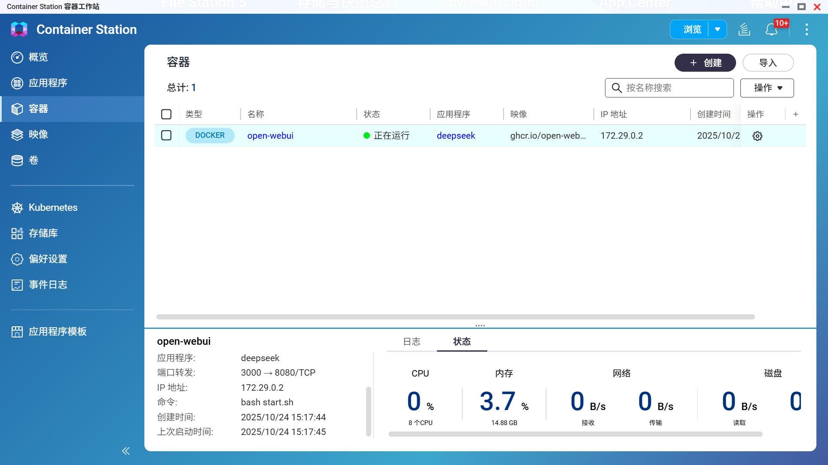The image size is (828, 465).
Task: Open the deepseek application link
Action: (455, 136)
